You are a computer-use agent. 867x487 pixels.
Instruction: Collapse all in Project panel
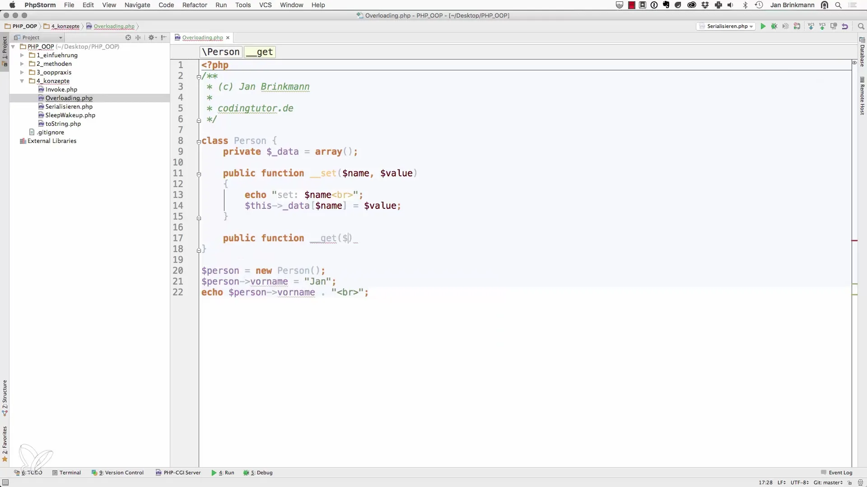[x=138, y=37]
